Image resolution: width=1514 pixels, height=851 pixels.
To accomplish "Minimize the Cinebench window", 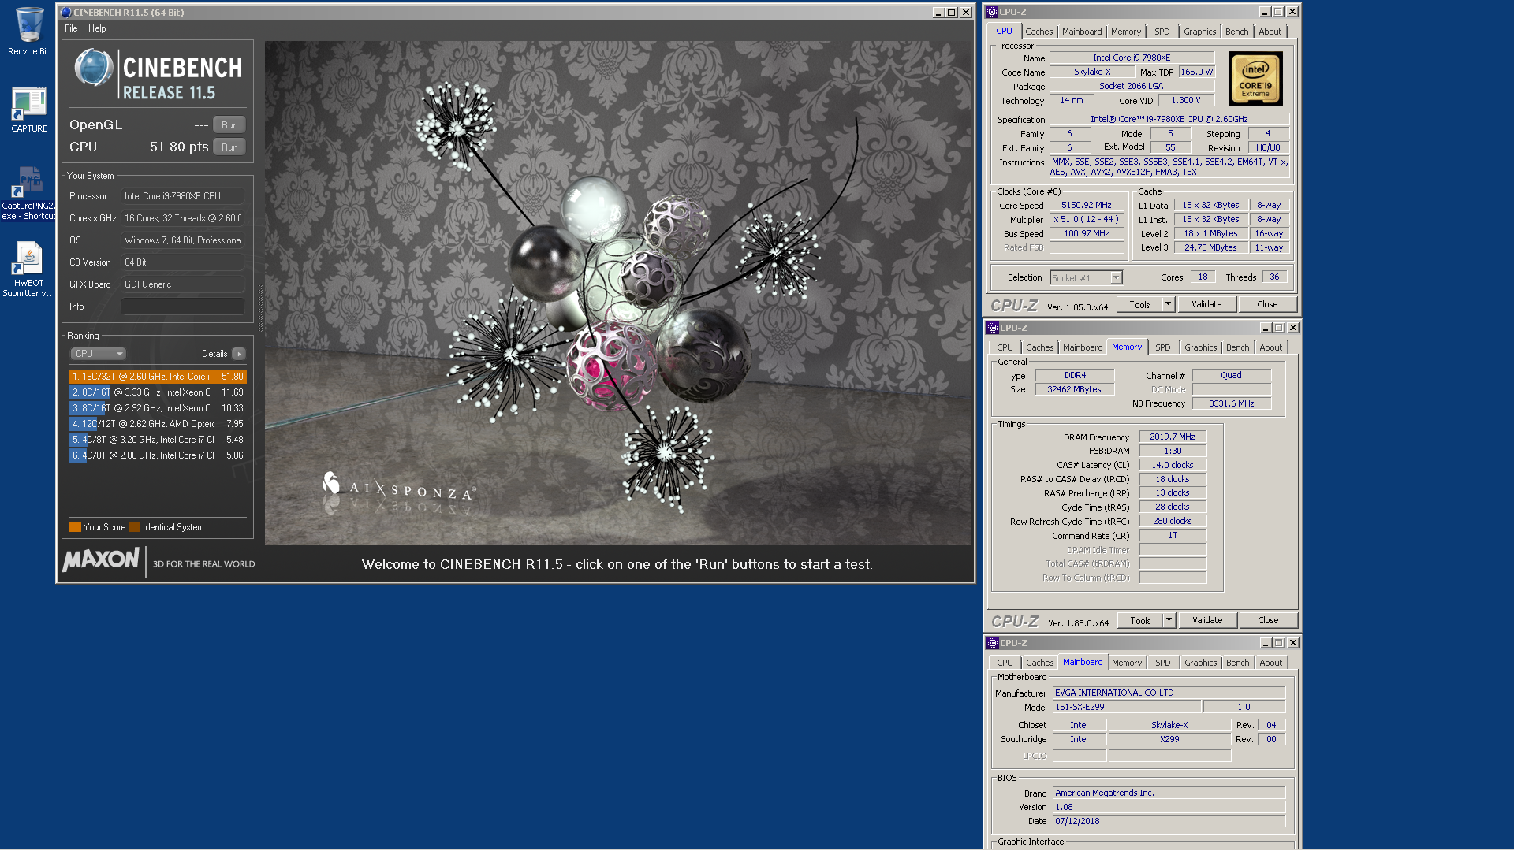I will [938, 13].
